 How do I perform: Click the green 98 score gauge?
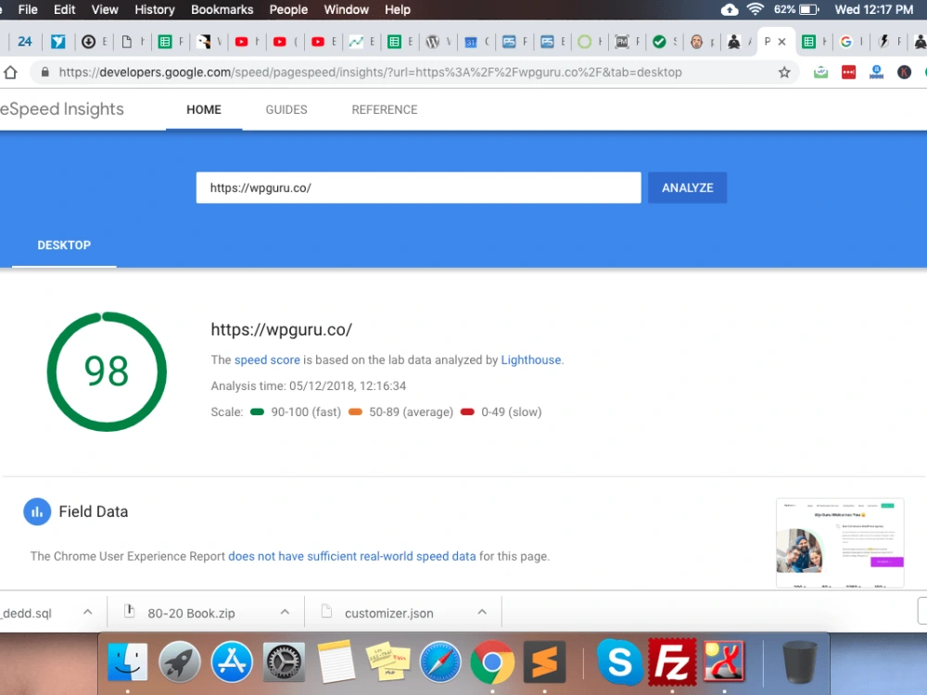(107, 372)
